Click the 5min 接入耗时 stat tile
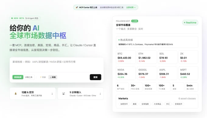The width and height of the screenshot is (207, 118). pos(192,87)
